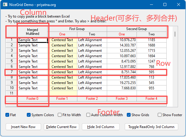Maximize the NiceGrid Demo window
Image resolution: width=186 pixels, height=137 pixels.
pos(165,5)
